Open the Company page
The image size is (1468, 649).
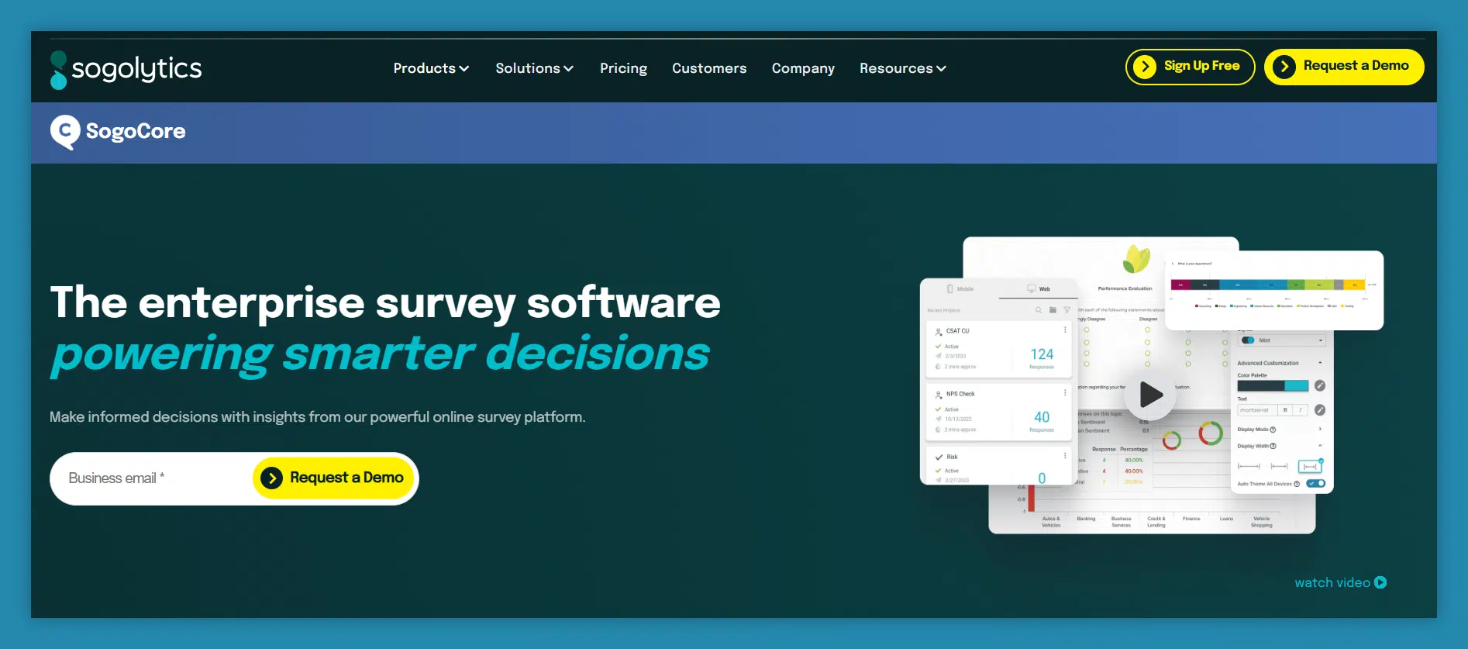tap(803, 68)
